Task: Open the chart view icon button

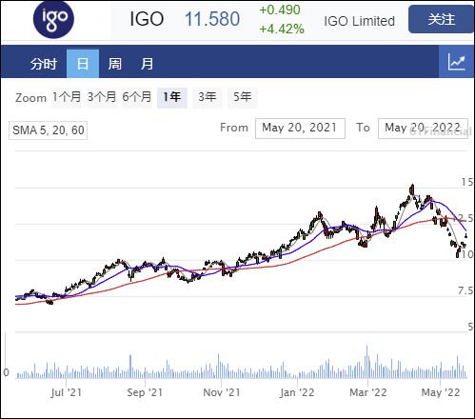Action: pyautogui.click(x=457, y=62)
